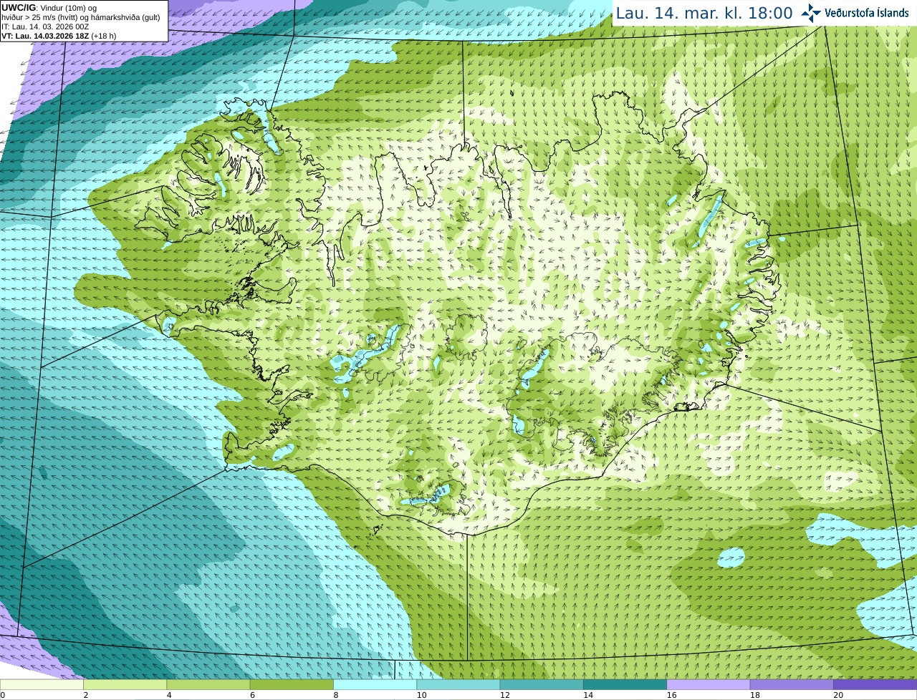Click the 4–6 m/s green legend swatch
Screen dimensions: 917x700
[x=208, y=684]
